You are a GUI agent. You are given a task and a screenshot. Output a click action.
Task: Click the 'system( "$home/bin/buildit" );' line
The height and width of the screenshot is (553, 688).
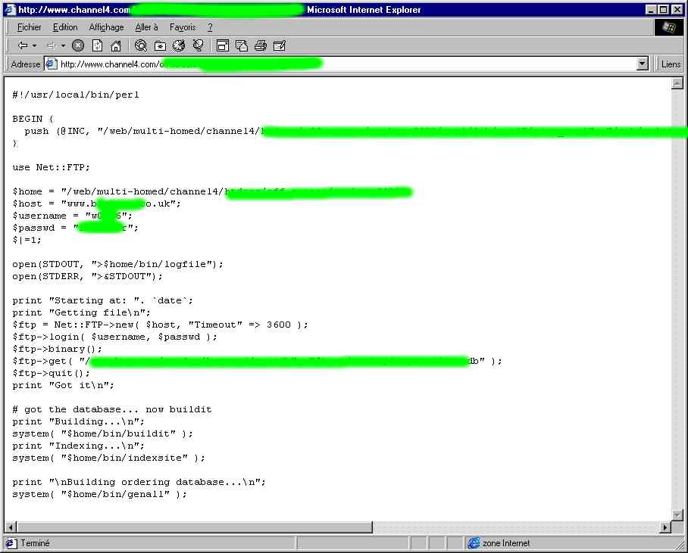[102, 433]
